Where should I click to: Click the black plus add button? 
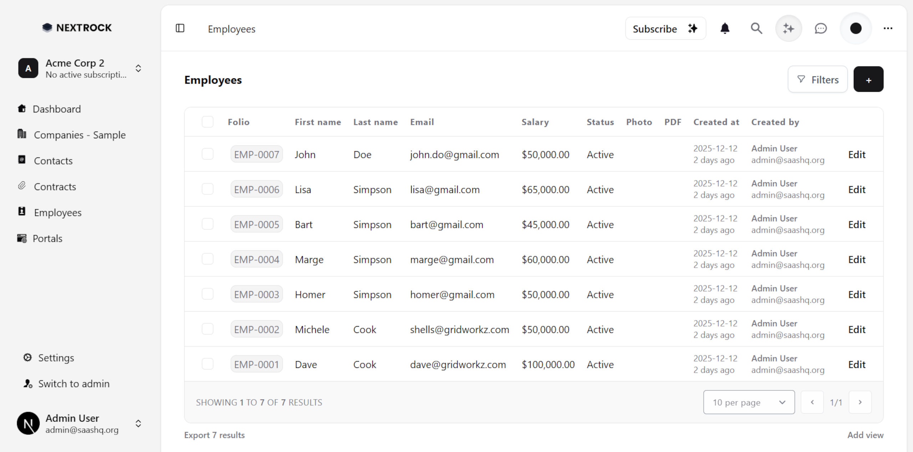click(868, 79)
